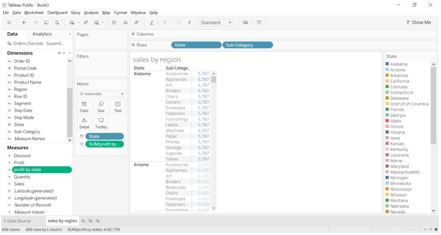Open the Text card in Marks

point(118,107)
